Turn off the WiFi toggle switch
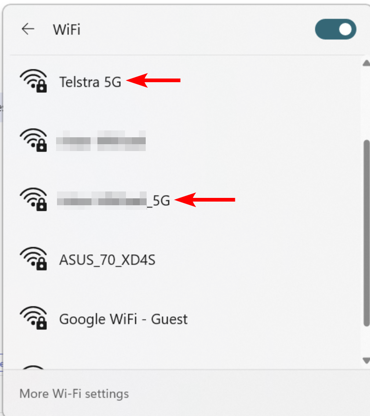The image size is (370, 416). (336, 29)
